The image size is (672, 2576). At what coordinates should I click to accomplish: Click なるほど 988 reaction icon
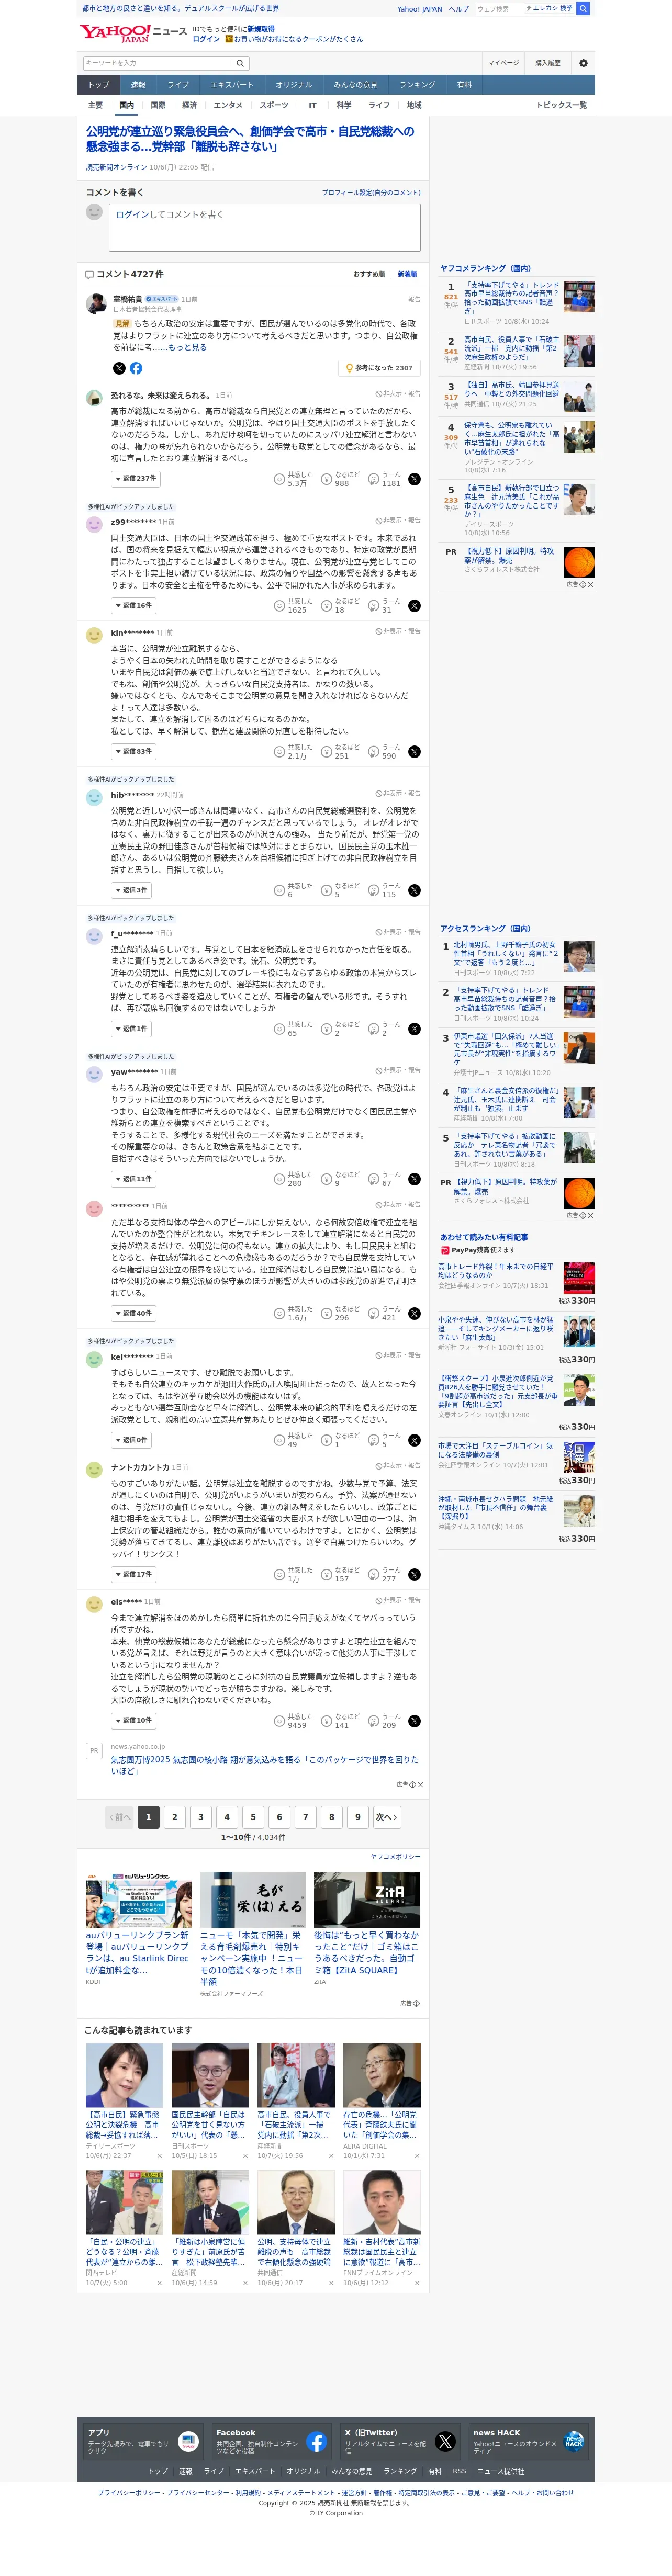pos(327,479)
